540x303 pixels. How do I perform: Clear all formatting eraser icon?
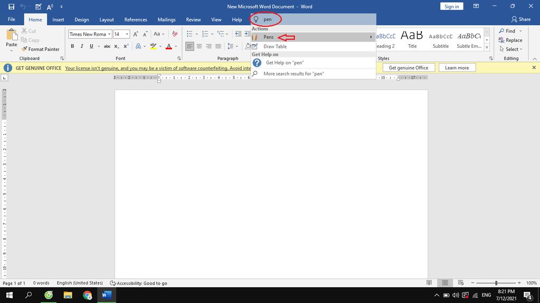pos(175,34)
